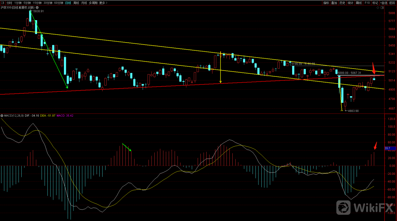Switch to the 日线 daily timeframe
The height and width of the screenshot is (221, 397).
68,3
